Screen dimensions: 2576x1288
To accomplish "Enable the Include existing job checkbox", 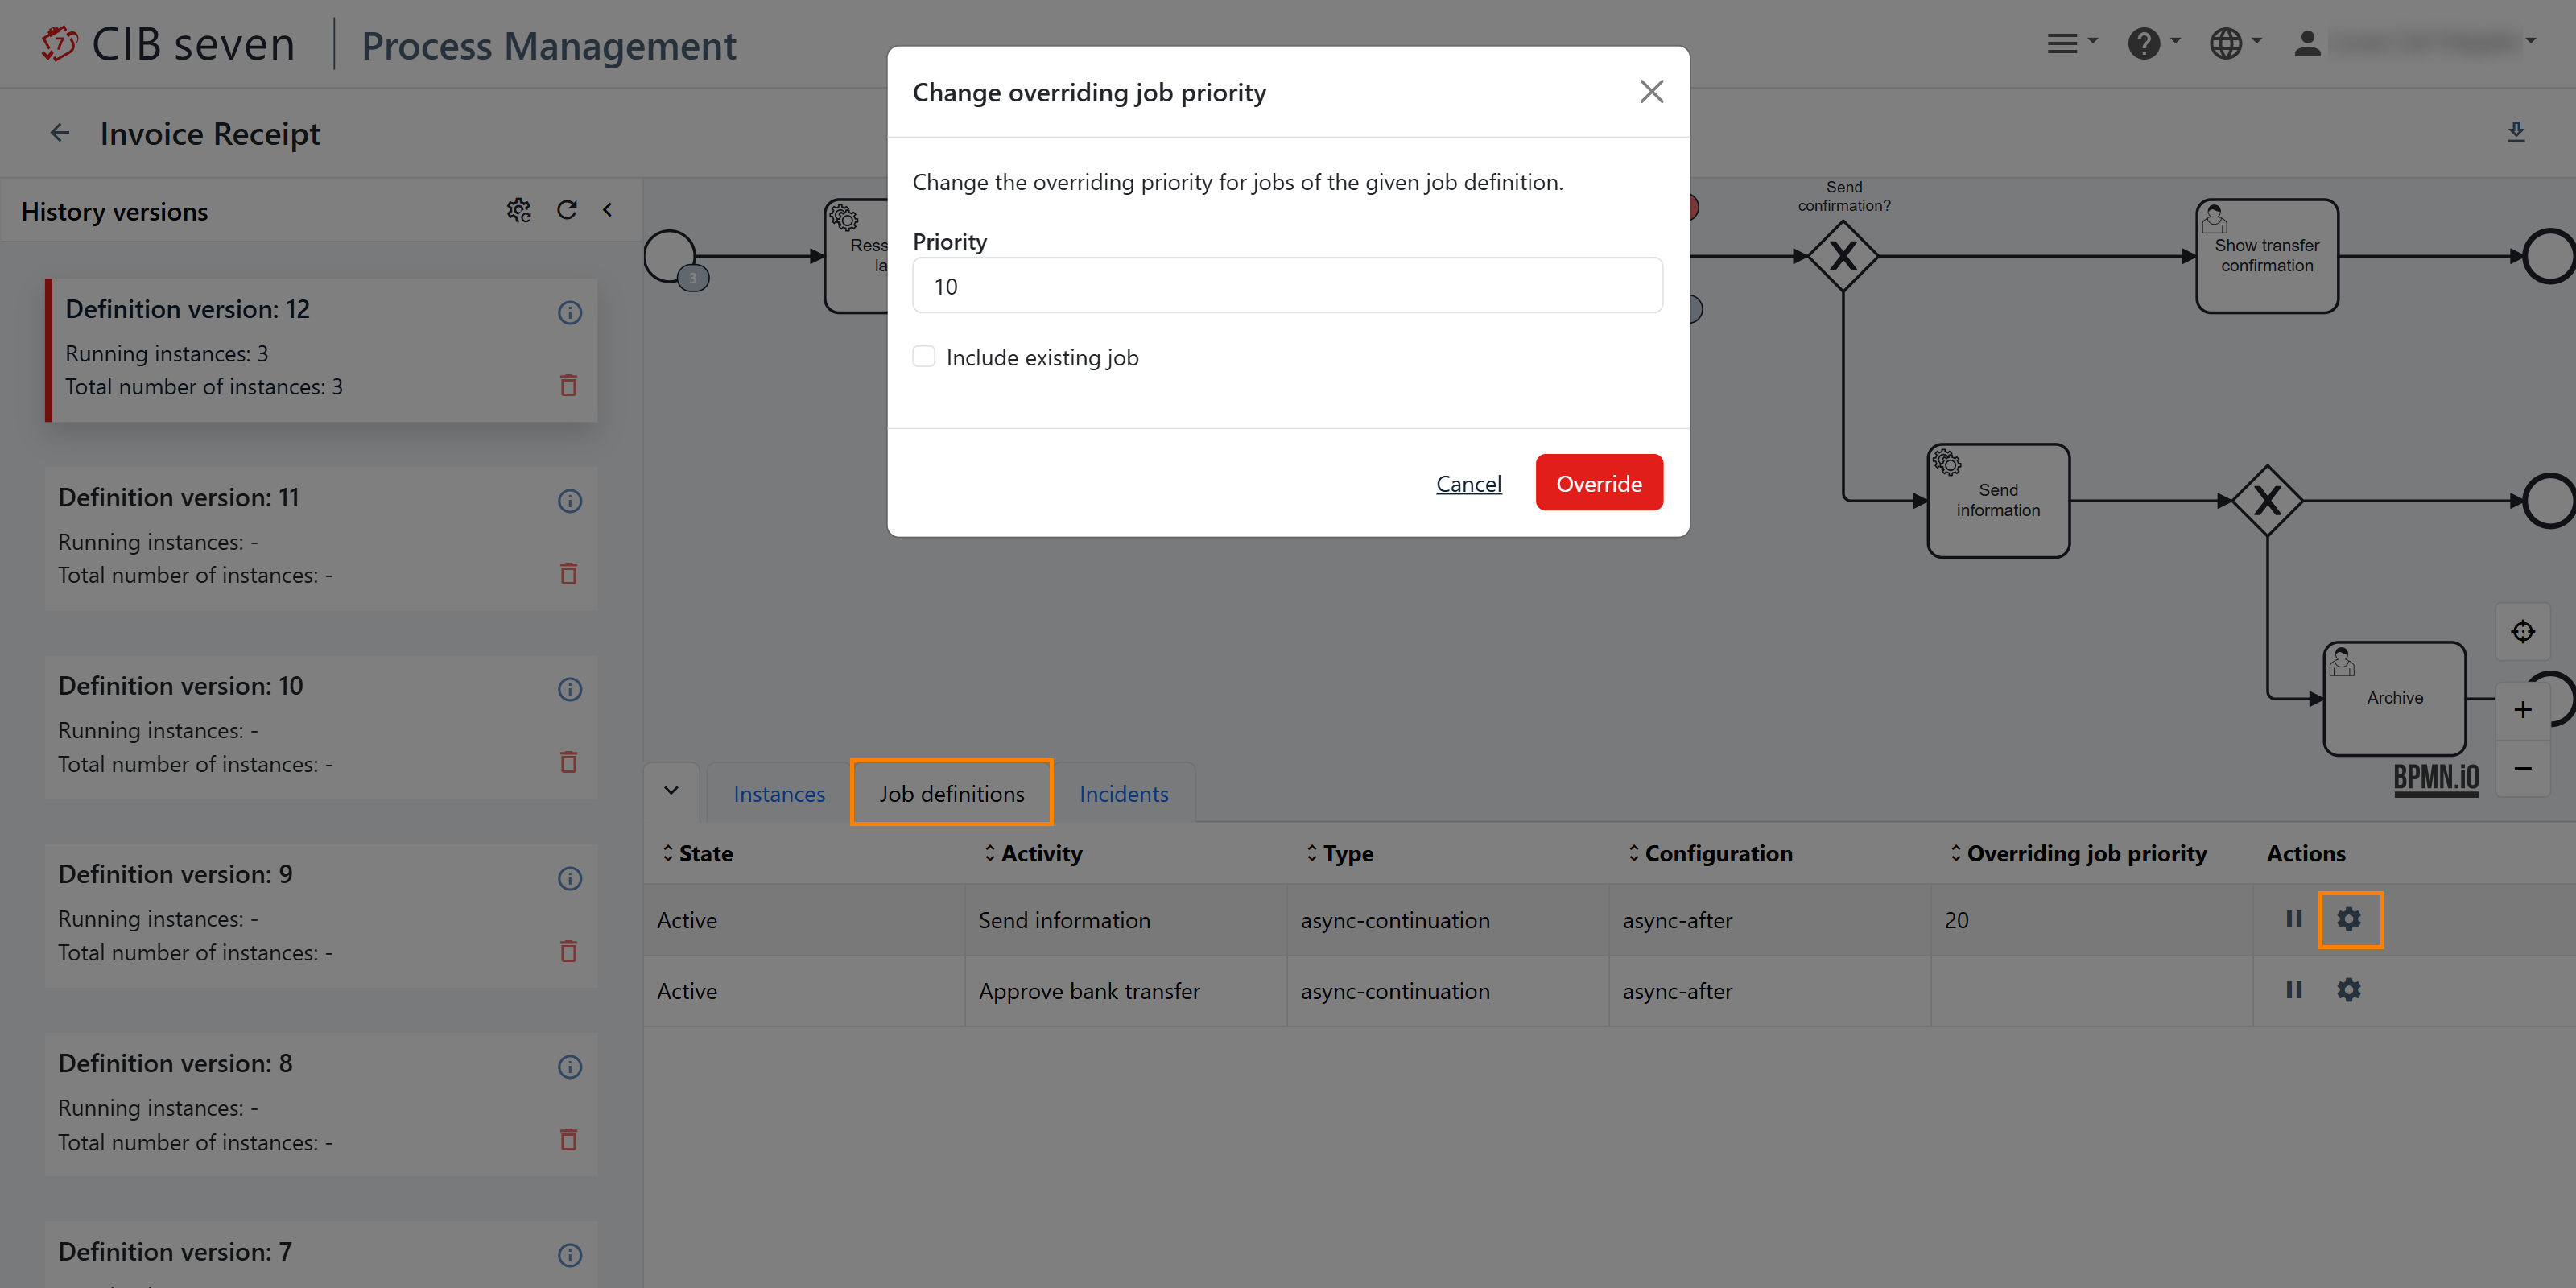I will [x=924, y=357].
